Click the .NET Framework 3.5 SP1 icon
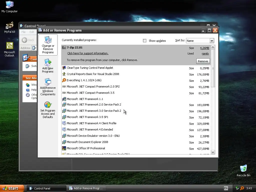 (64, 117)
